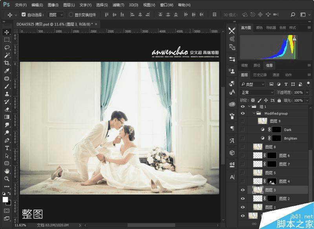Filter layers by type layers icon

coord(286,84)
